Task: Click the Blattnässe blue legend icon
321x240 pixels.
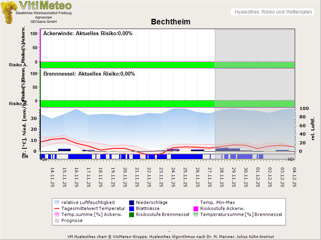Action: pos(132,208)
